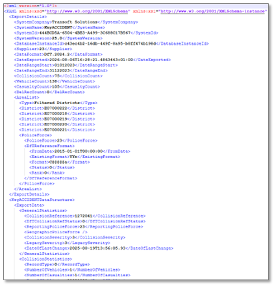Select the CollisionCount value 75

tap(57, 76)
